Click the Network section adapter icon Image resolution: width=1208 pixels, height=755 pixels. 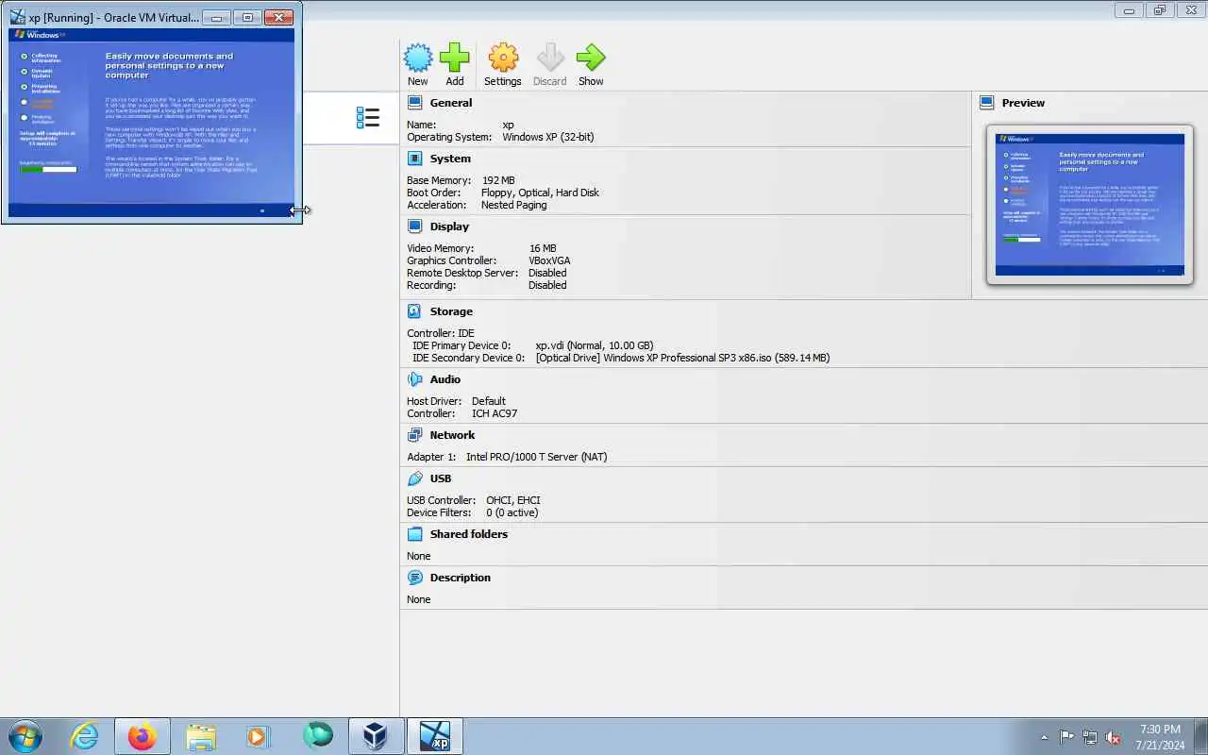(x=414, y=435)
